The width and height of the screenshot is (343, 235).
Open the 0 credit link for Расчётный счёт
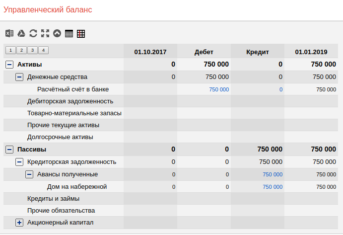tap(281, 89)
